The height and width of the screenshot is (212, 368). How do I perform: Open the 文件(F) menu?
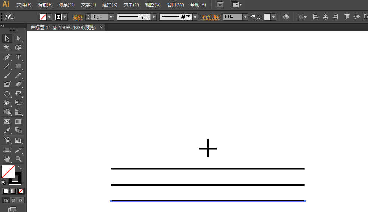pyautogui.click(x=24, y=5)
